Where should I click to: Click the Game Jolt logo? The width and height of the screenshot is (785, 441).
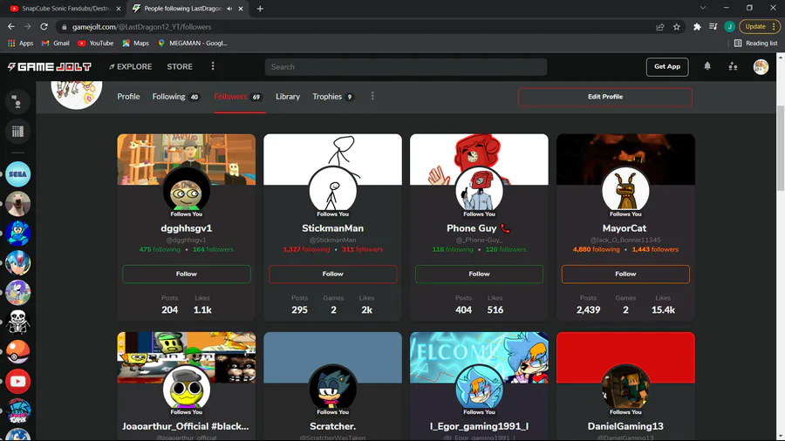click(x=50, y=66)
